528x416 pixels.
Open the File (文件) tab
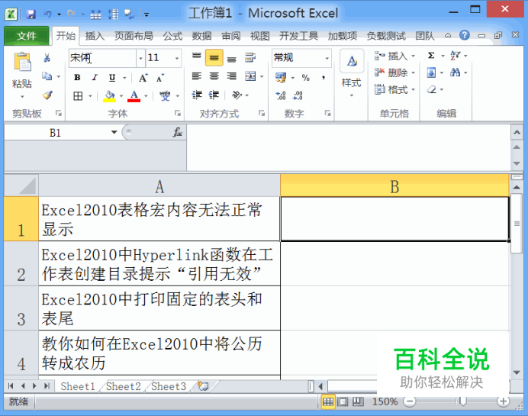(x=26, y=36)
